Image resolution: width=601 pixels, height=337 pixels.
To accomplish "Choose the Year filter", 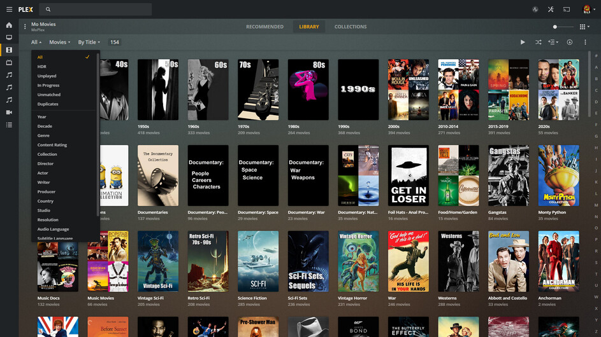I will [64, 116].
